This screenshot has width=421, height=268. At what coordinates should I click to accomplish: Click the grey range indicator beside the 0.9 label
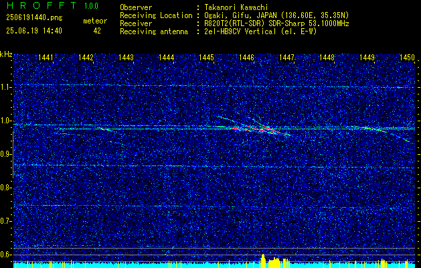tap(13, 155)
